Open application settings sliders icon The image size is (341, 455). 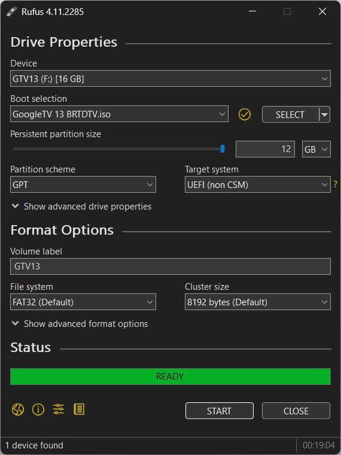tap(58, 409)
